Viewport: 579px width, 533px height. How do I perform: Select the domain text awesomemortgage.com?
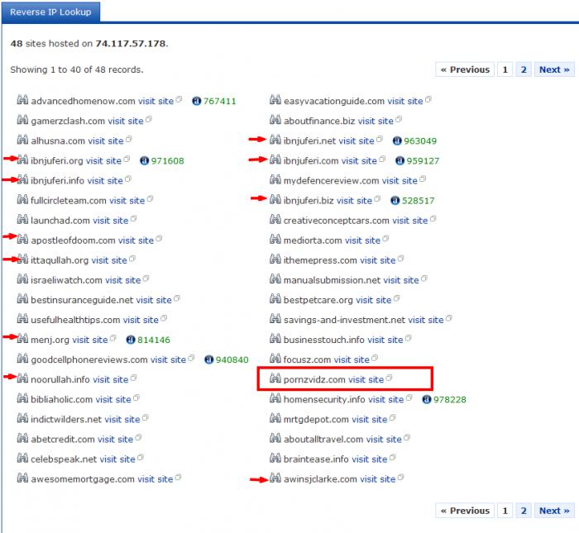point(83,479)
